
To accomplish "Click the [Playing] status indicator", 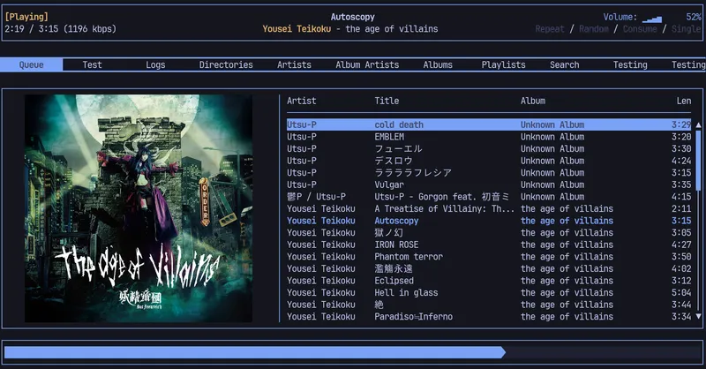I will [x=26, y=17].
